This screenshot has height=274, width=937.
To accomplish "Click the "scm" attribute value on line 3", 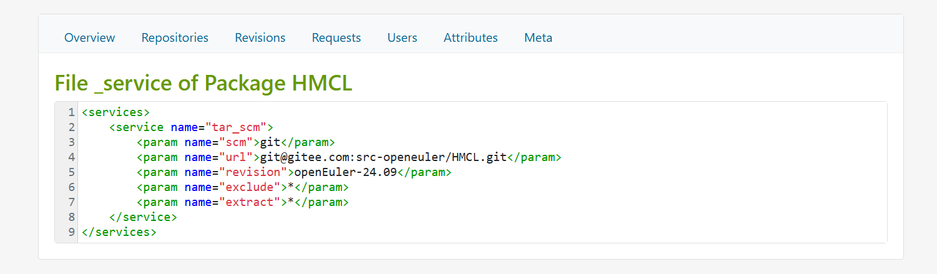I will click(236, 142).
